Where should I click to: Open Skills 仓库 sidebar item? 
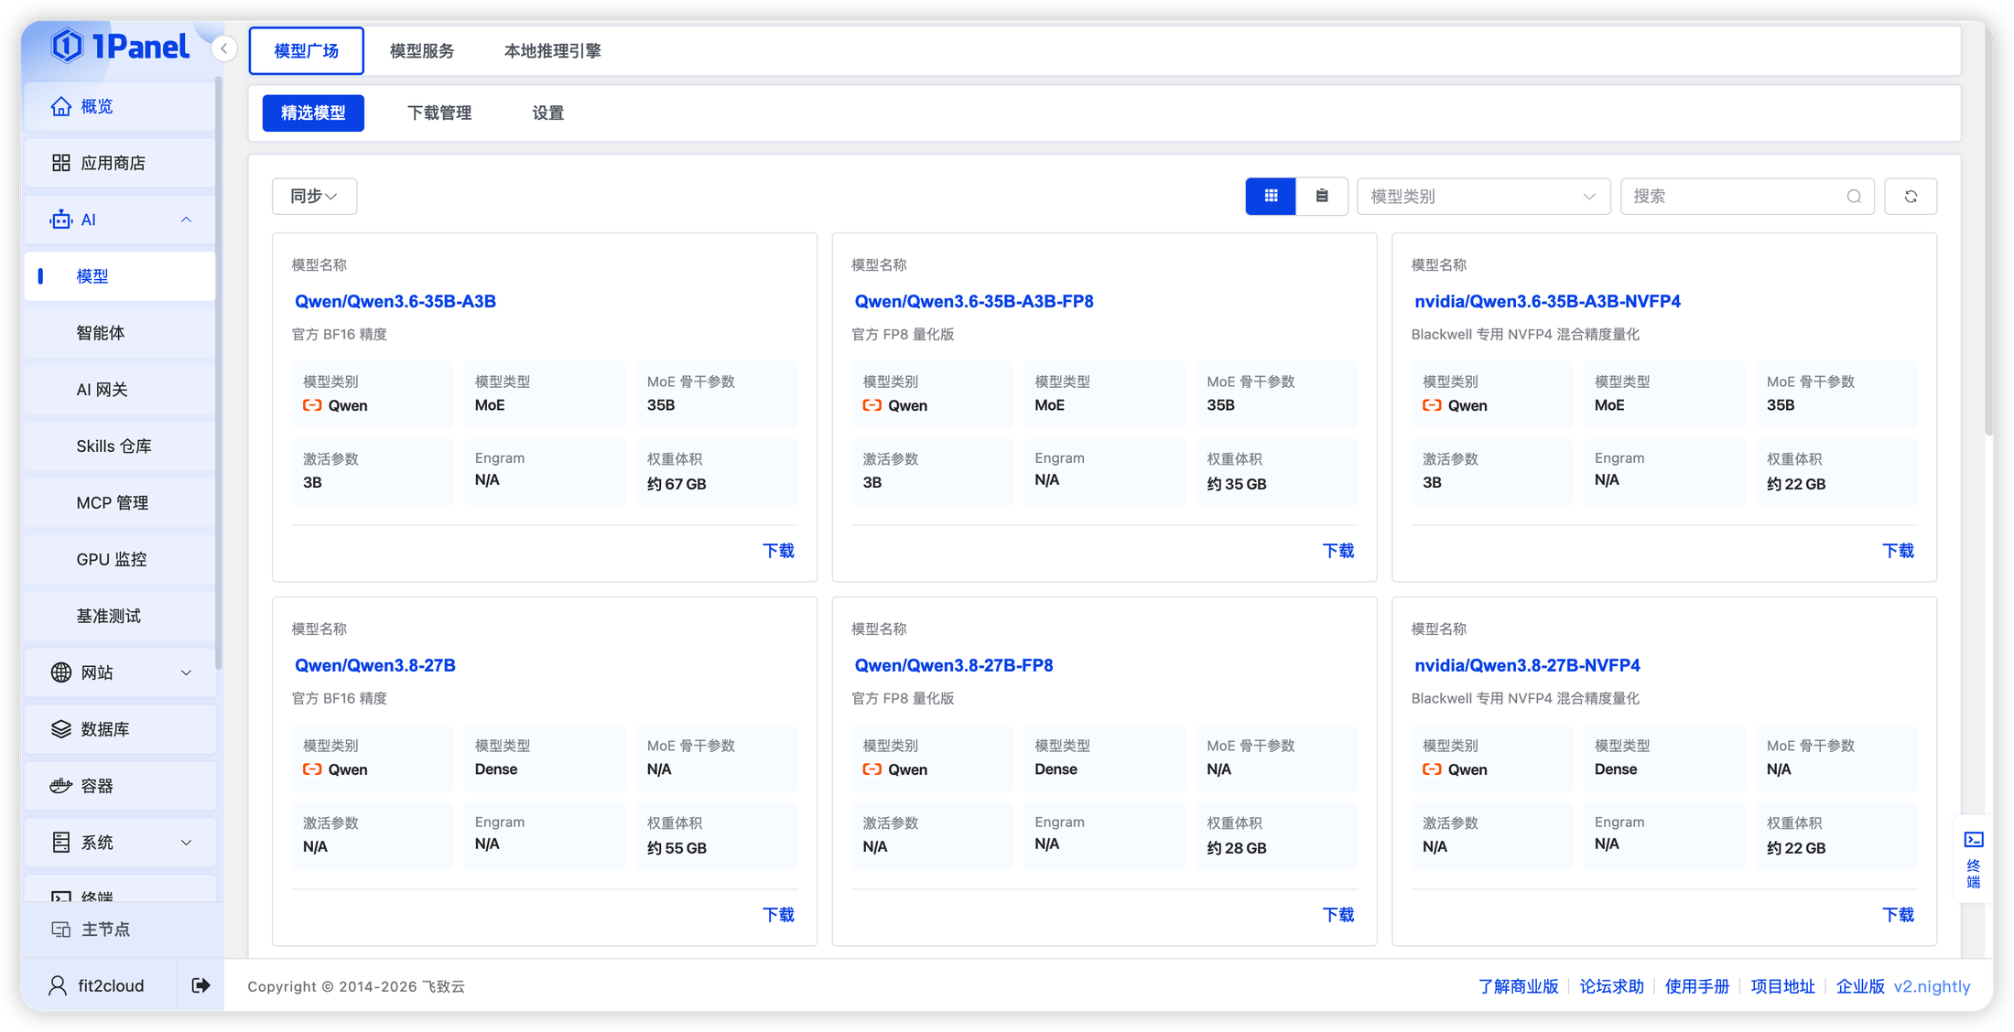click(119, 446)
